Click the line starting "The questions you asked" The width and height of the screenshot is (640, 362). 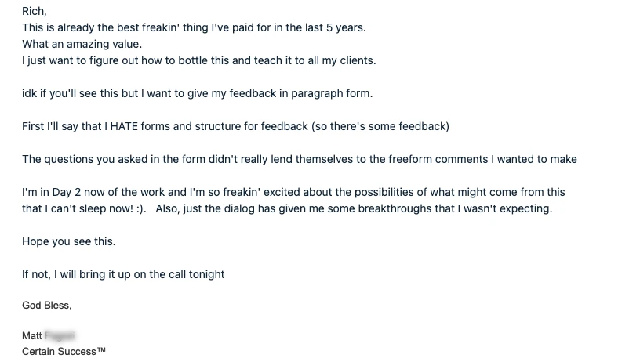[x=299, y=159]
